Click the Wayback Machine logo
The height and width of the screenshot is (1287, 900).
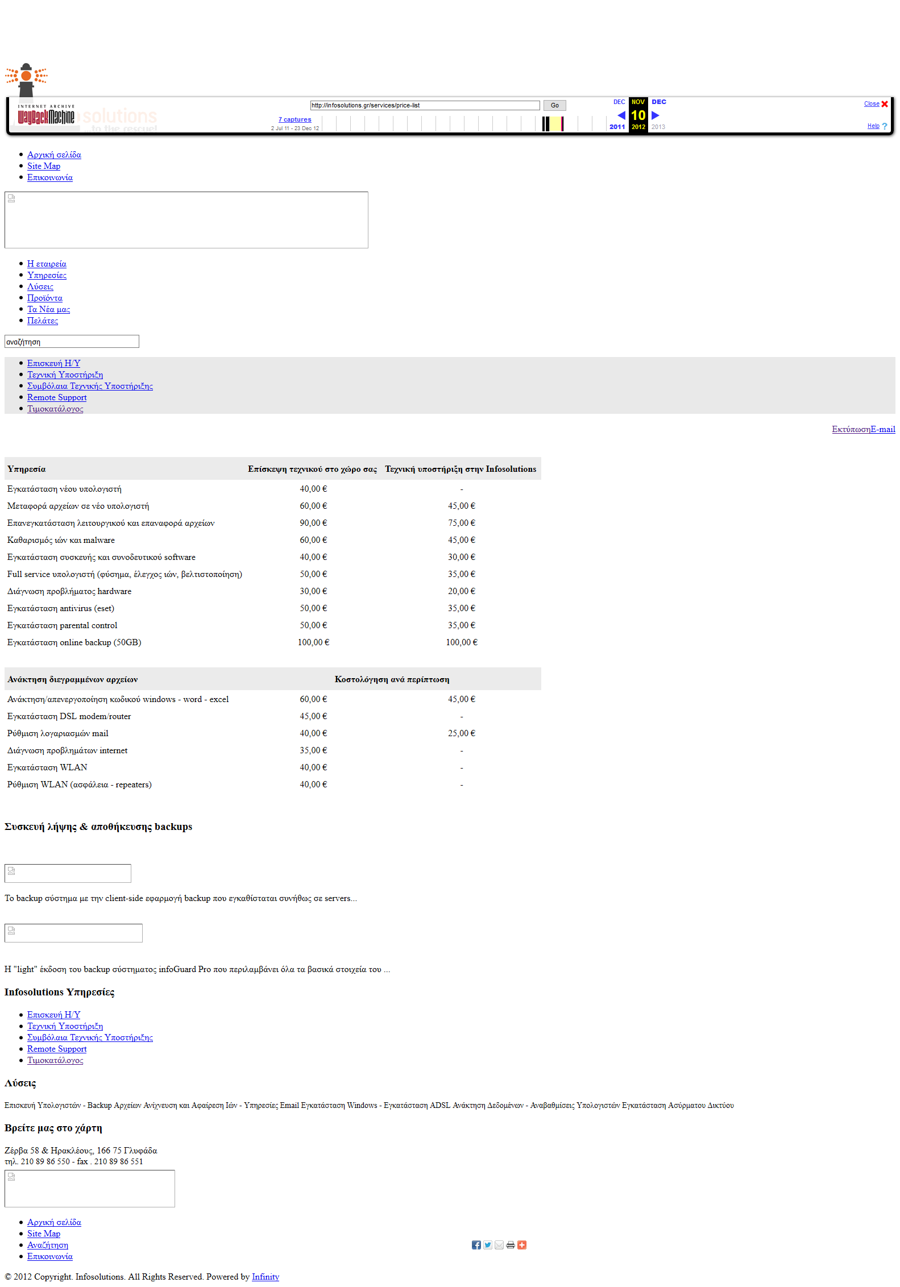pos(46,116)
